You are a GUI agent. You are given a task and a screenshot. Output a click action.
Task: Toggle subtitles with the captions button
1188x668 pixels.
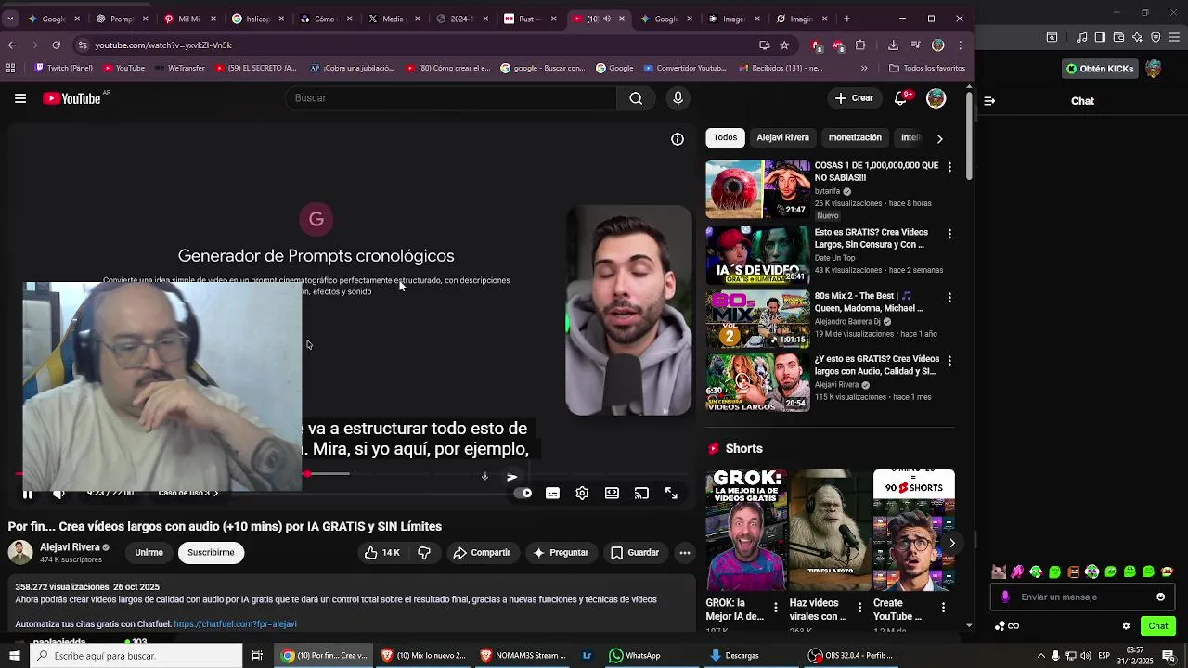click(552, 494)
